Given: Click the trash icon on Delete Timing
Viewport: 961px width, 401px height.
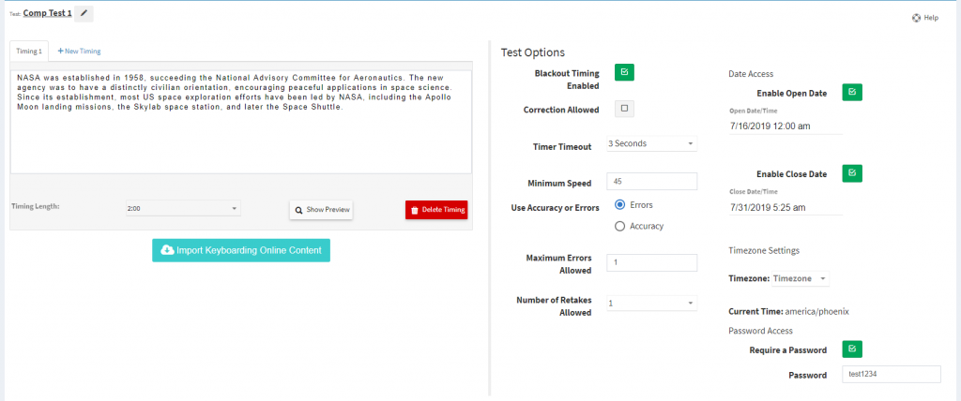Looking at the screenshot, I should 414,210.
